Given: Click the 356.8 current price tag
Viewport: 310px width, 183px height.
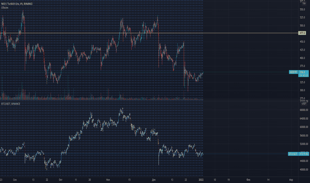Looking at the screenshot, I should point(303,74).
